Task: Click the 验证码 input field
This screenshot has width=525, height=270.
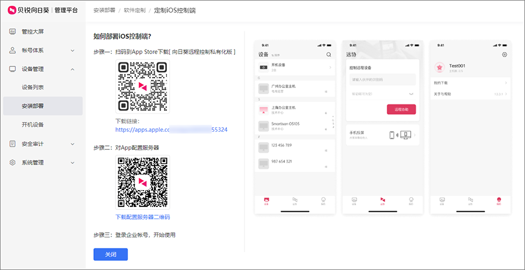Action: coord(382,94)
